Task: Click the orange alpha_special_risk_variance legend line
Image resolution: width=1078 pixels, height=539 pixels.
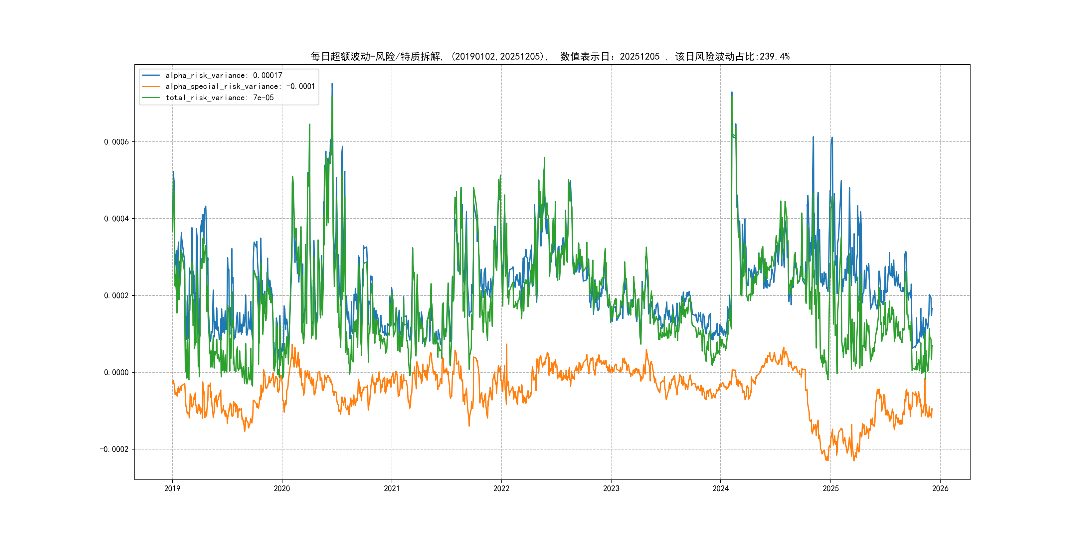Action: click(151, 87)
